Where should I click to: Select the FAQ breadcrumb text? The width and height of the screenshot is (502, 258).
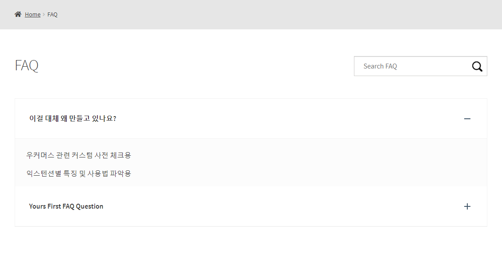[x=52, y=14]
